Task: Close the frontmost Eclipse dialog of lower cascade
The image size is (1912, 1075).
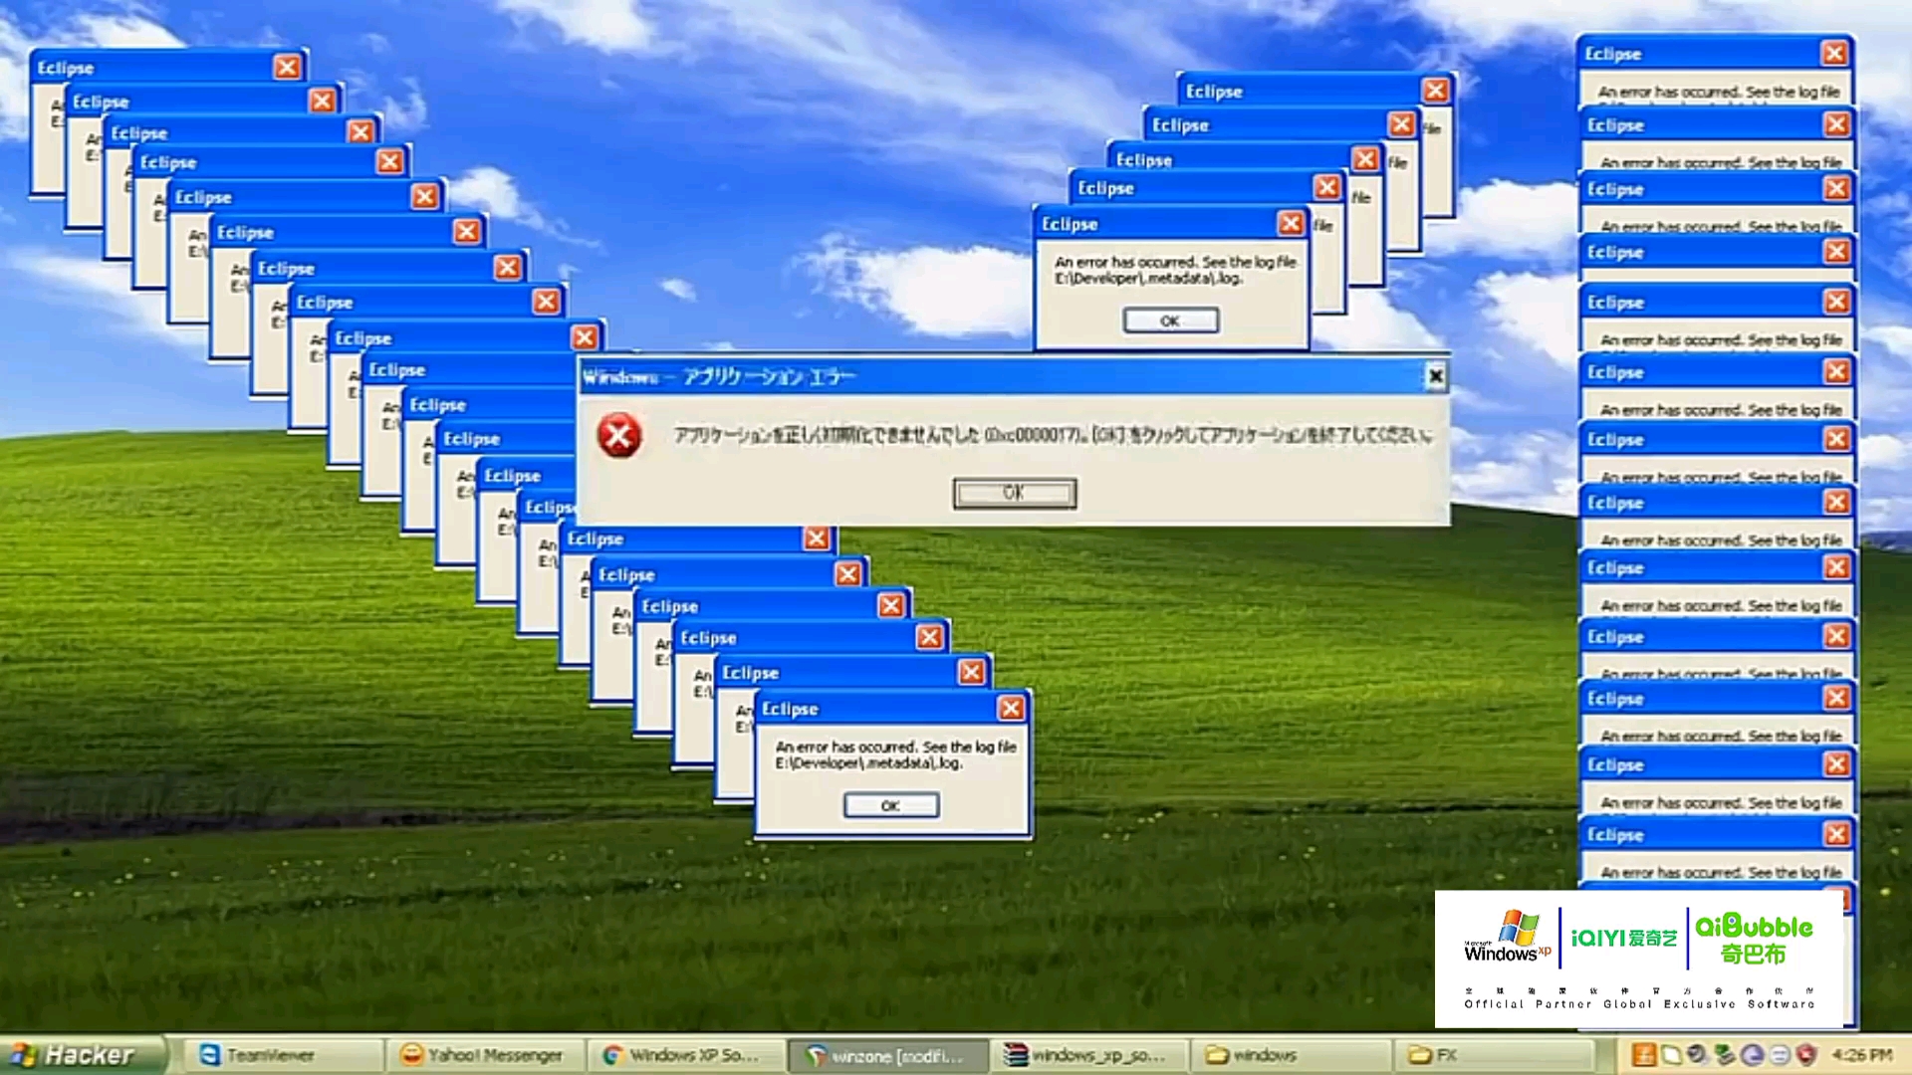Action: coord(1010,708)
